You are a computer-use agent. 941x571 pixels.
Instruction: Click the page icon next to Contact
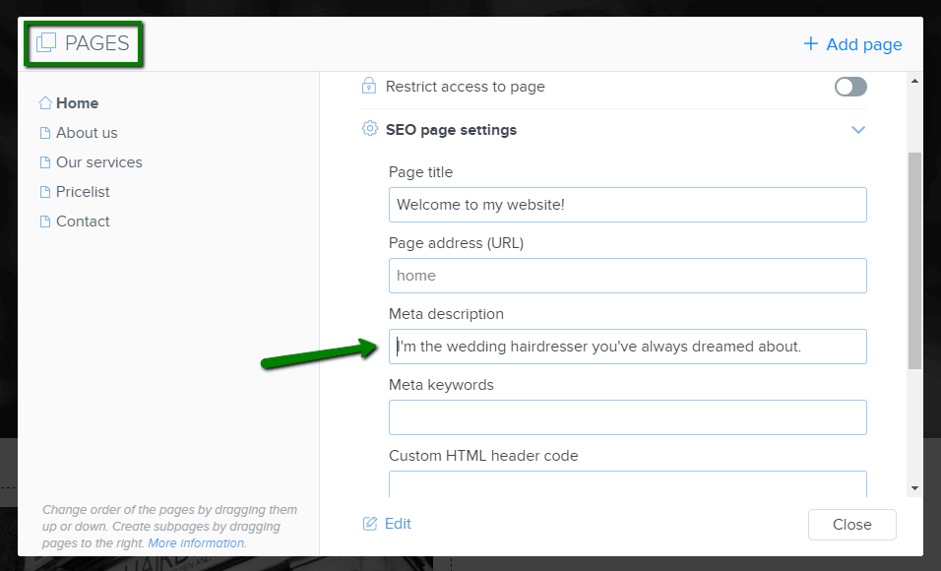[44, 221]
